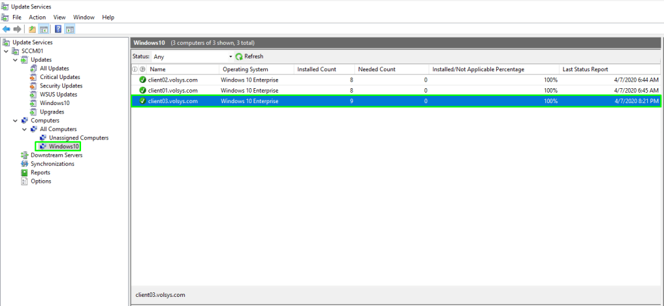Select the Reports node icon
Screen dimensions: 664x306
point(25,172)
